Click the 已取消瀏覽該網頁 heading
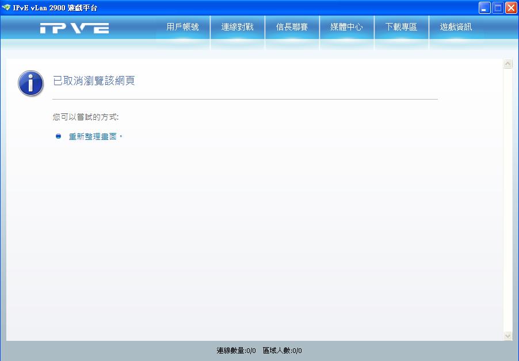Image resolution: width=519 pixels, height=361 pixels. [94, 81]
